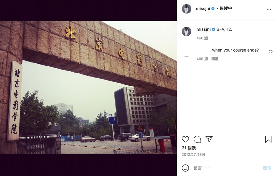Share the post via paper plane icon
Image resolution: width=276 pixels, height=176 pixels.
point(209,139)
